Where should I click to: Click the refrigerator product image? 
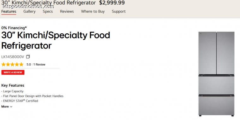pos(216,74)
